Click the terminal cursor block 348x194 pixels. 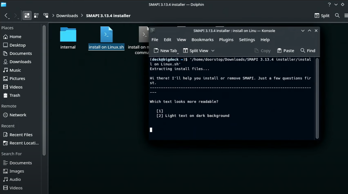[x=151, y=130]
